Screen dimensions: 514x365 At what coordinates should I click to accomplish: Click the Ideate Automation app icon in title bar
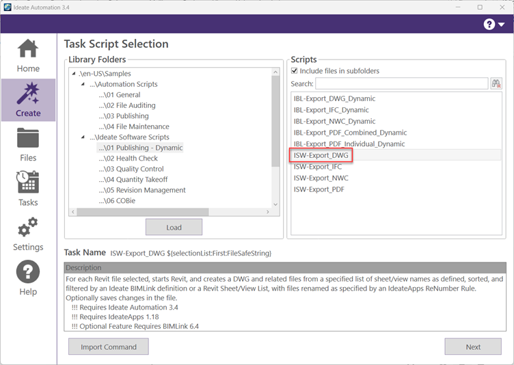pos(8,8)
